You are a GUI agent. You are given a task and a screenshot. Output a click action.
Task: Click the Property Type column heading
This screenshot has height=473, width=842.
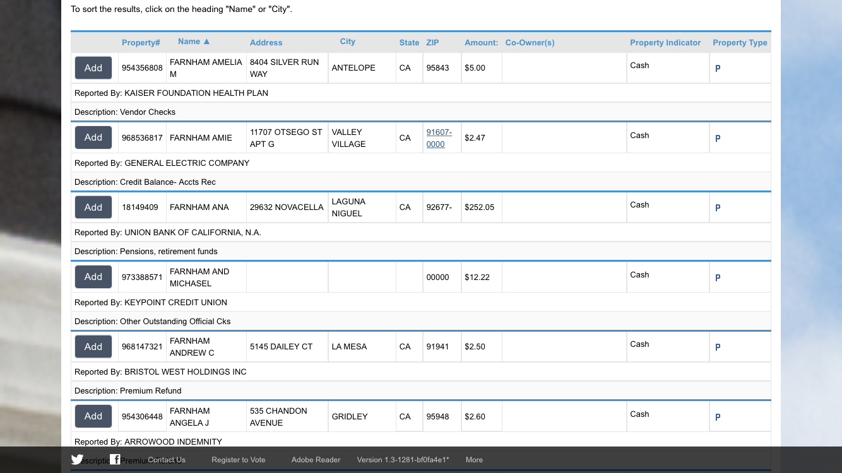(x=740, y=43)
